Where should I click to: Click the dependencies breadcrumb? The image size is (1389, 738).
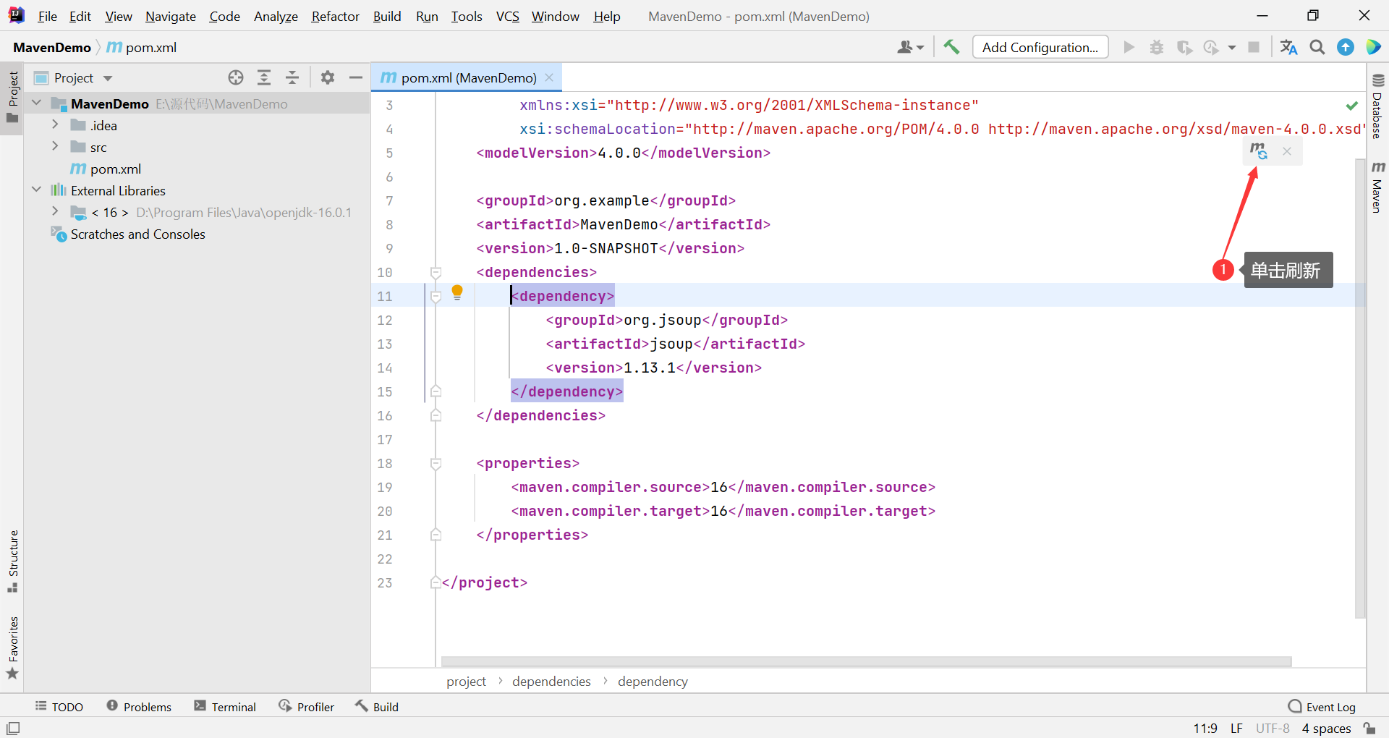(x=551, y=681)
